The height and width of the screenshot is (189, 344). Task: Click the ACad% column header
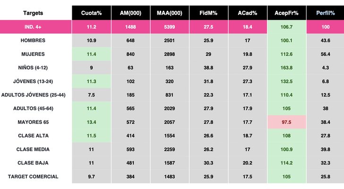coord(247,13)
